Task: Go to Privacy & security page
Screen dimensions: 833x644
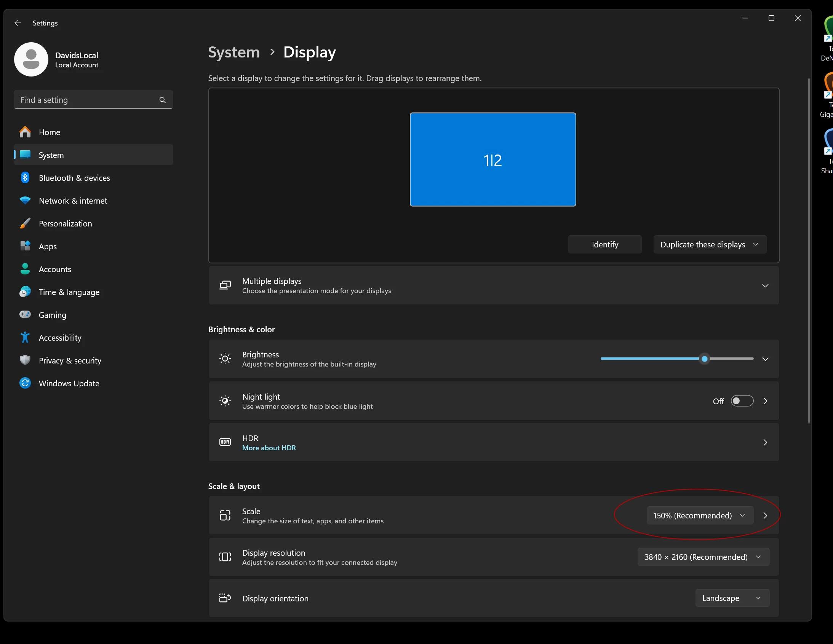Action: [x=70, y=360]
